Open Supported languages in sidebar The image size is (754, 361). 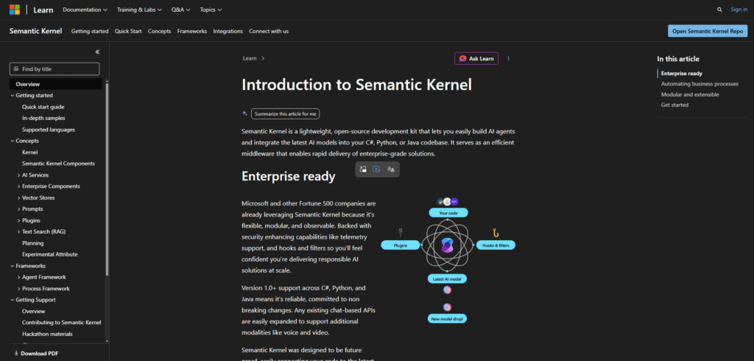pos(49,130)
